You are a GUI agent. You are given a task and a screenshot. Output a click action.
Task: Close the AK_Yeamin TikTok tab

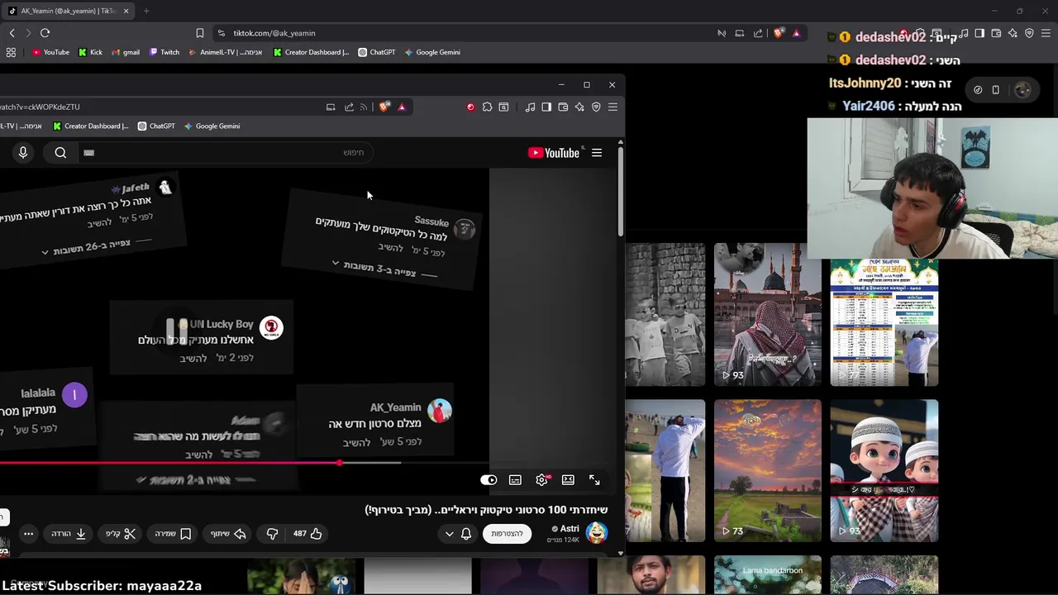pos(126,11)
